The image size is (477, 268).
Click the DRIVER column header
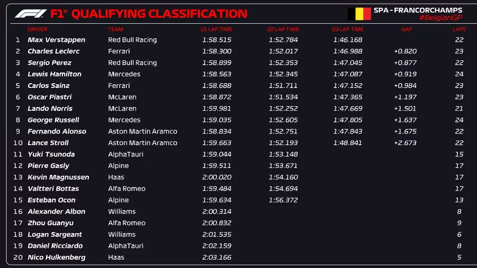point(37,29)
